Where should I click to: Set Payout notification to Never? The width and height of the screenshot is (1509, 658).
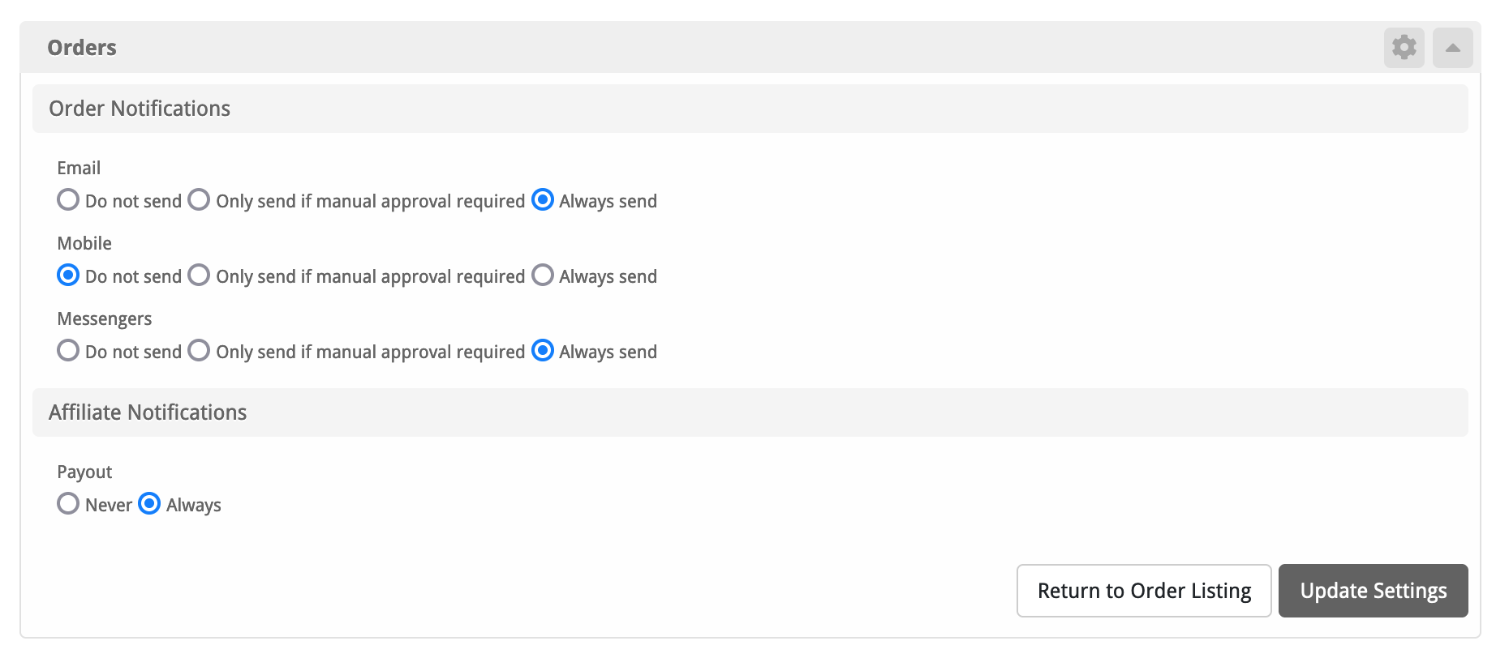tap(68, 504)
